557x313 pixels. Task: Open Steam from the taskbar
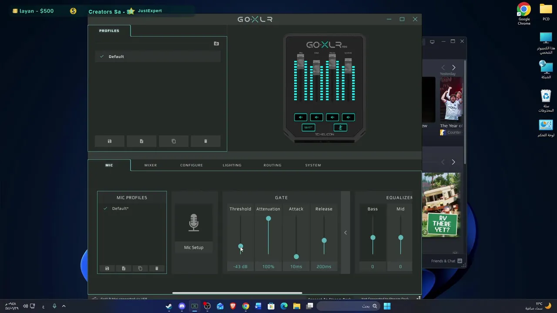coord(169,306)
